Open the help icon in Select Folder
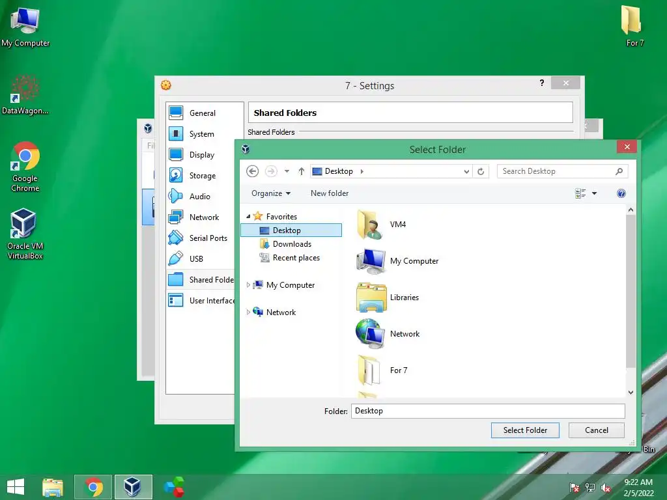 click(621, 193)
